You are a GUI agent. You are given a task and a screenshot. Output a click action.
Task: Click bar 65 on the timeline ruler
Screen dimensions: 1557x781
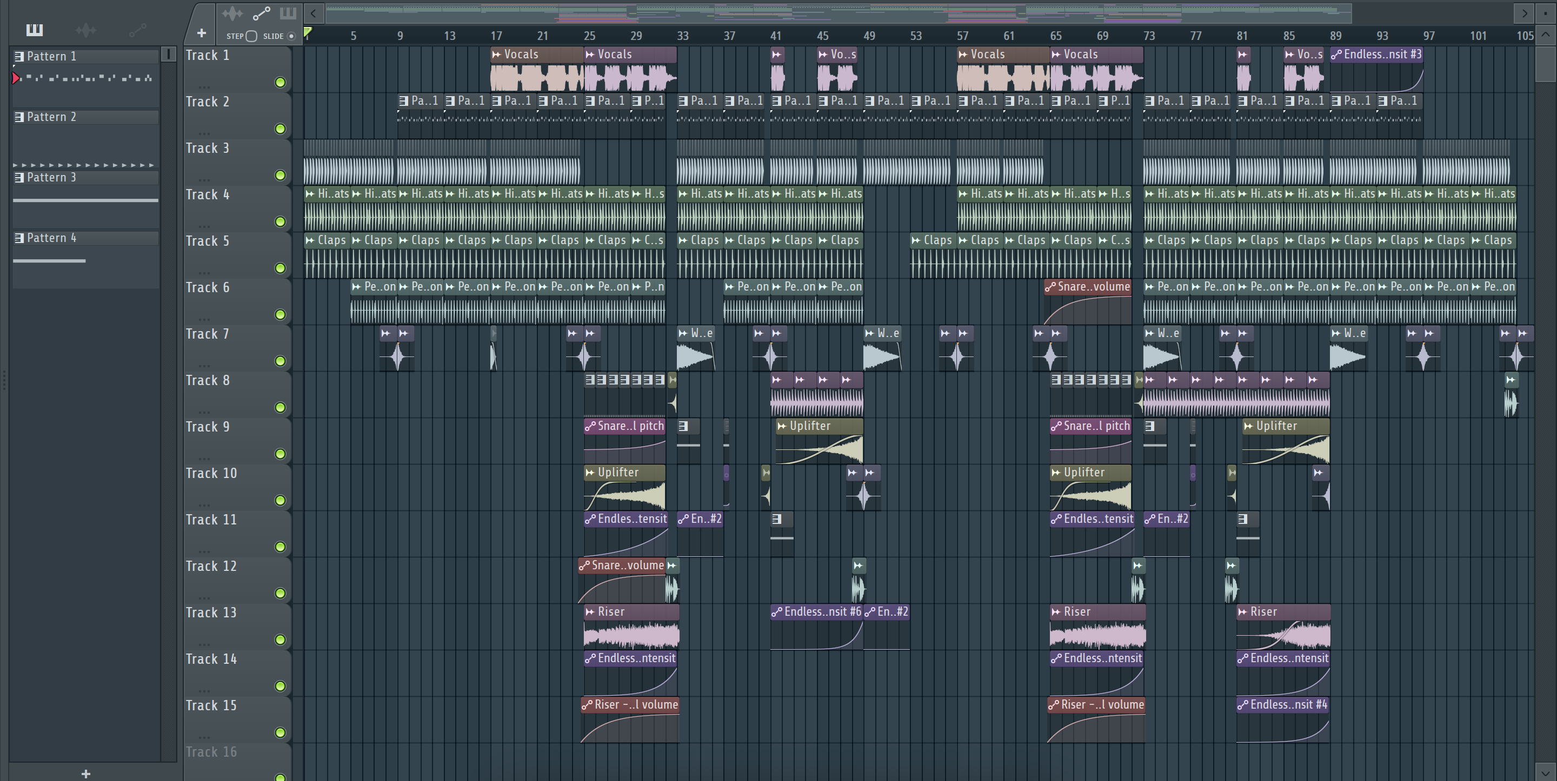(x=1055, y=36)
